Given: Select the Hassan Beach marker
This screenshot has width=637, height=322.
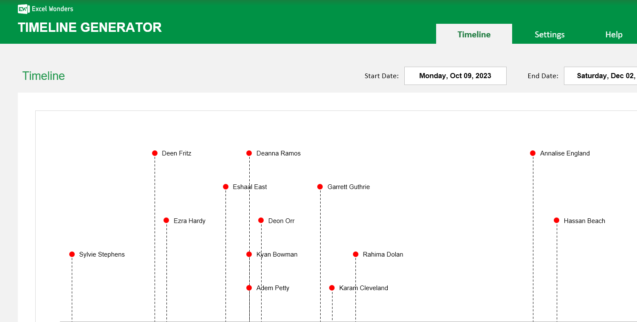Looking at the screenshot, I should point(556,220).
